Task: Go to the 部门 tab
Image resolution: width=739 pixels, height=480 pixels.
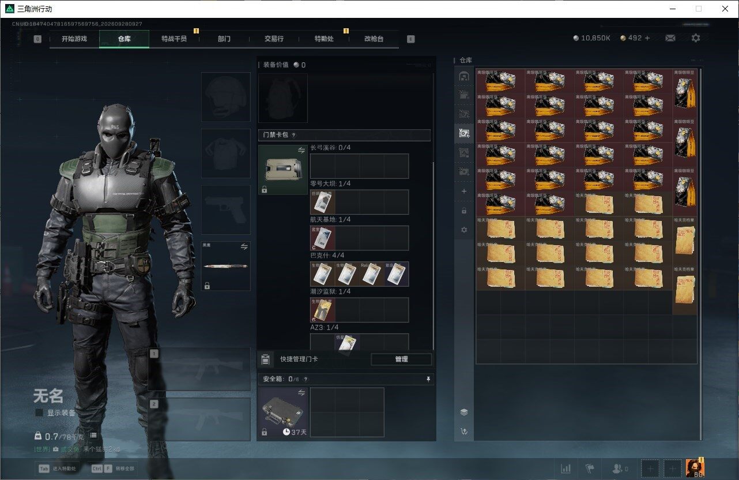Action: pos(224,39)
